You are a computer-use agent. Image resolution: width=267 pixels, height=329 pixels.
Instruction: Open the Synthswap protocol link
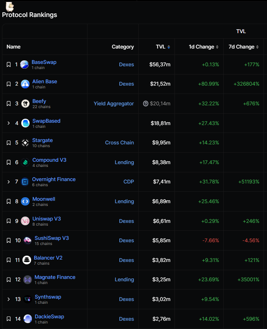[x=48, y=297]
